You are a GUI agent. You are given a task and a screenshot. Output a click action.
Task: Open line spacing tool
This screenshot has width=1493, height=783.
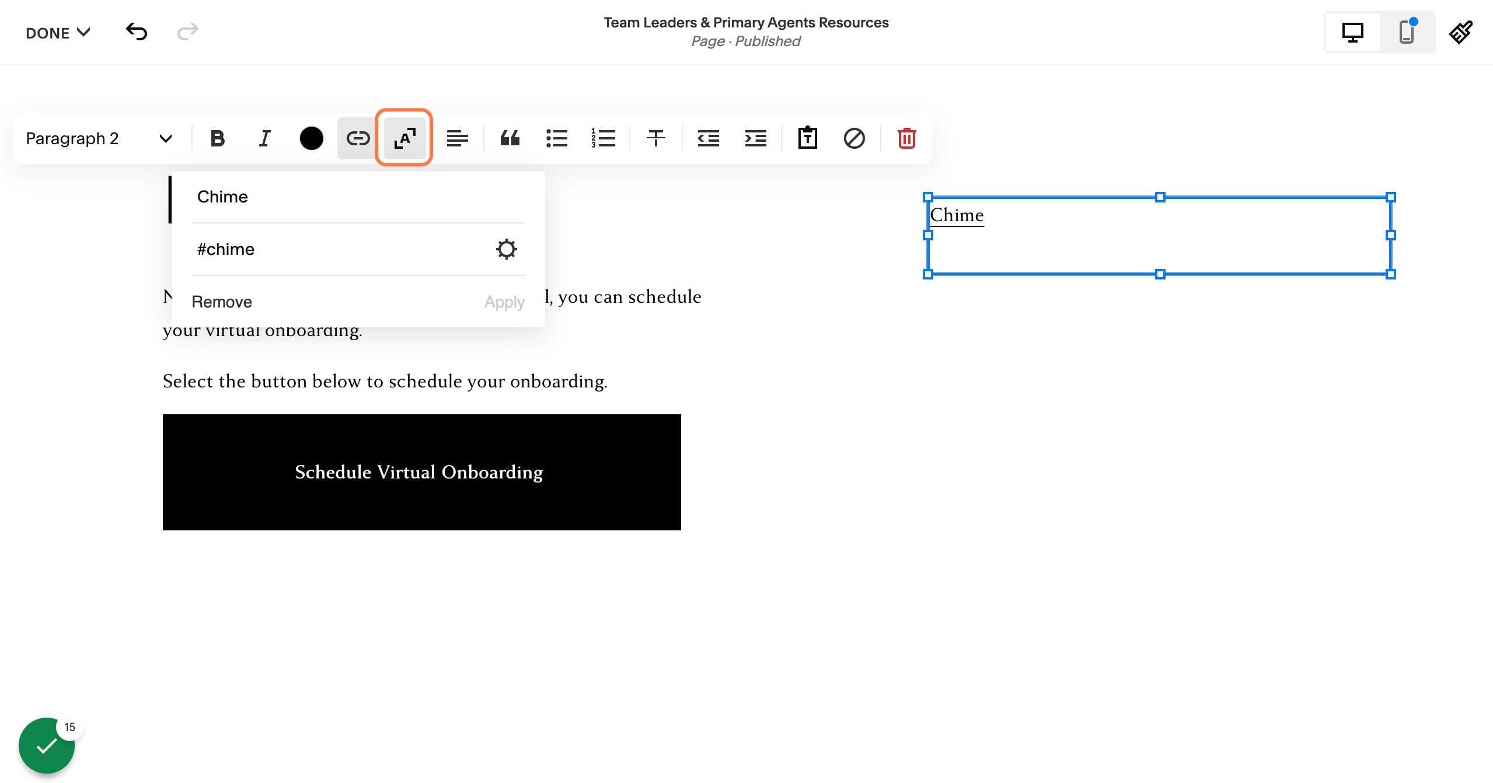click(x=655, y=138)
